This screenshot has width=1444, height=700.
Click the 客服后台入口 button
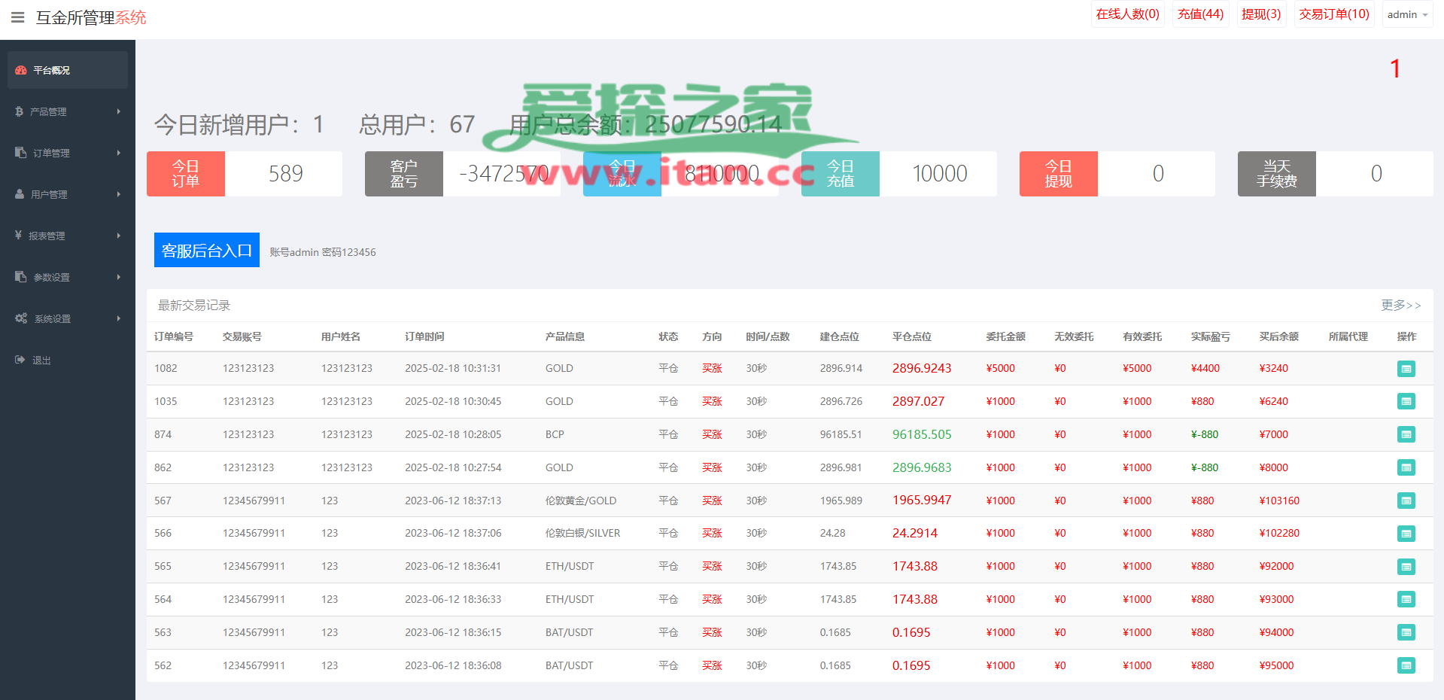pyautogui.click(x=207, y=250)
